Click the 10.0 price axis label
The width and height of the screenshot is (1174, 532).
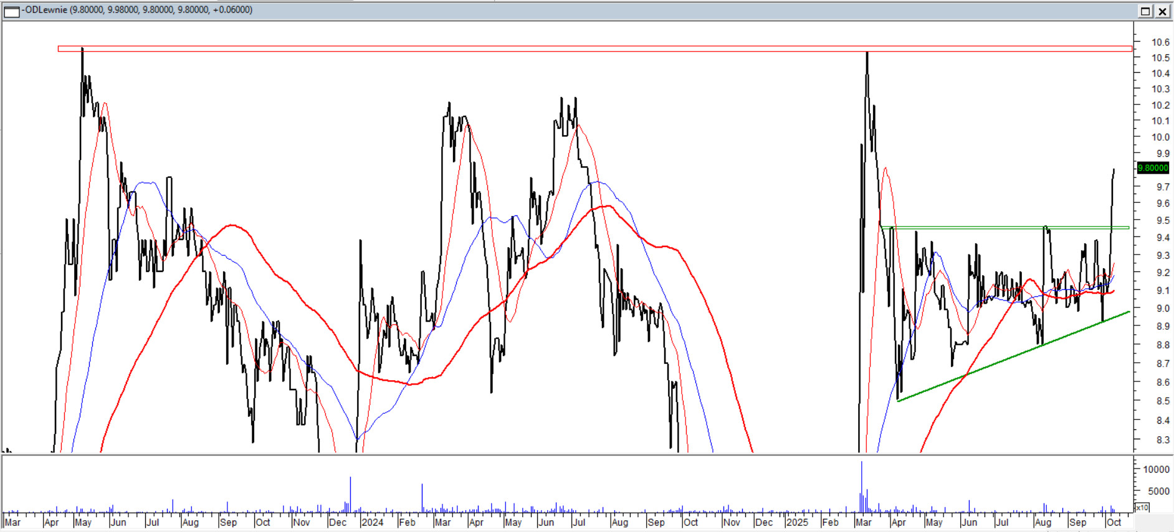click(1160, 137)
